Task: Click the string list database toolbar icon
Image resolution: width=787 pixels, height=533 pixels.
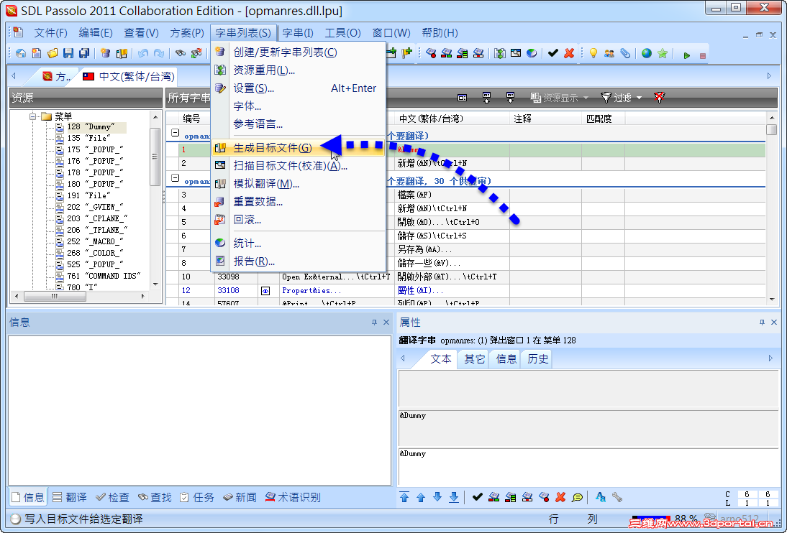Action: (x=106, y=53)
